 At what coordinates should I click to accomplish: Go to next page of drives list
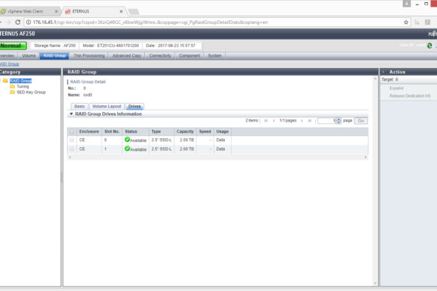[x=302, y=121]
